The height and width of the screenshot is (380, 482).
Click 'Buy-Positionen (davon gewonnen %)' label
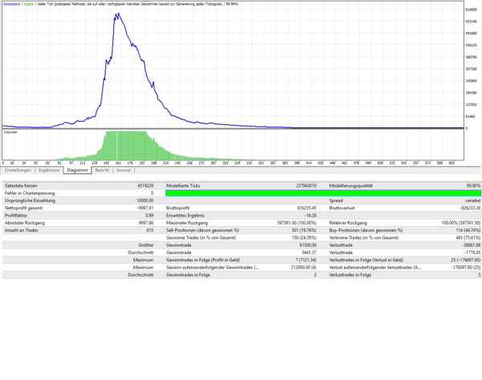tap(366, 230)
